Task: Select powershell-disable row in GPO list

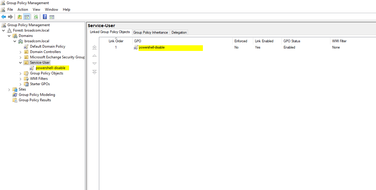Action: [152, 47]
